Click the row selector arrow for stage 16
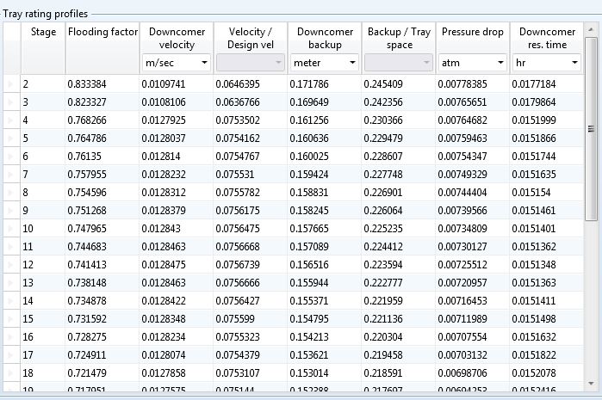 tap(10, 337)
